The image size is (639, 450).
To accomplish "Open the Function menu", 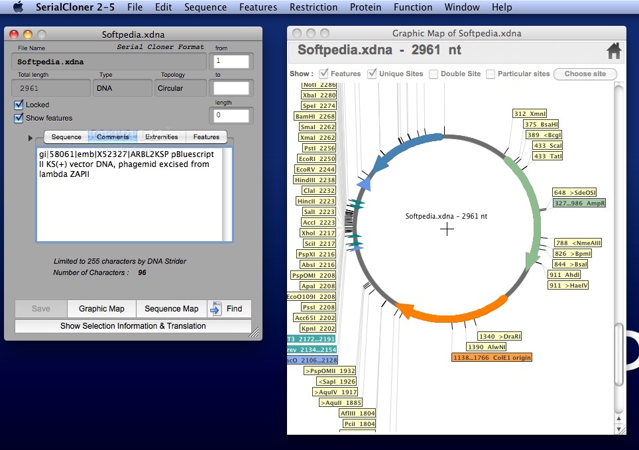I will (x=413, y=7).
